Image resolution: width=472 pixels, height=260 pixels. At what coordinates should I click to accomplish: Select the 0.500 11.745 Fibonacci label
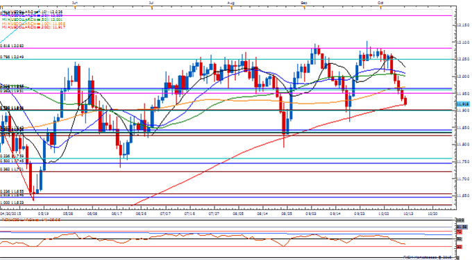pos(12,161)
